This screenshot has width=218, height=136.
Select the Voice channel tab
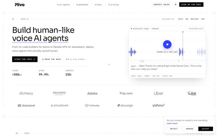point(180,19)
